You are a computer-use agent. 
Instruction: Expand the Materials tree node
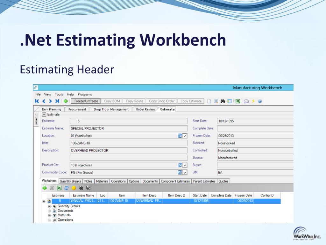pyautogui.click(x=49, y=215)
